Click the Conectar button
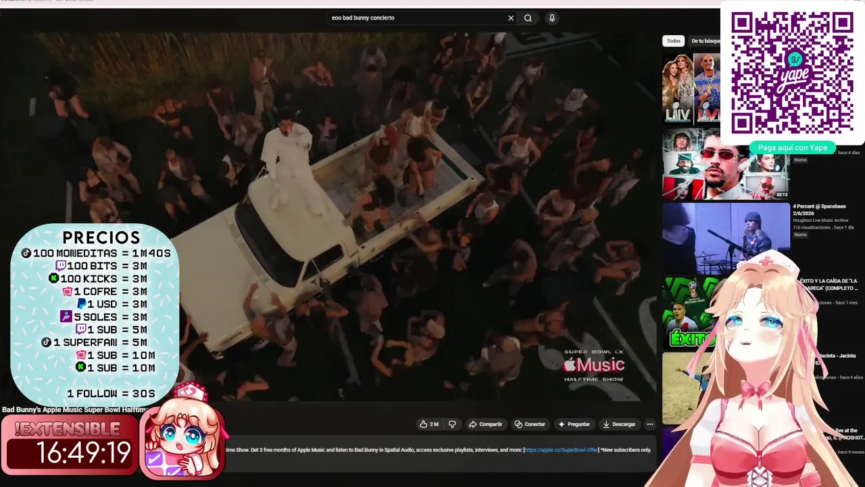The width and height of the screenshot is (865, 487). click(x=530, y=424)
